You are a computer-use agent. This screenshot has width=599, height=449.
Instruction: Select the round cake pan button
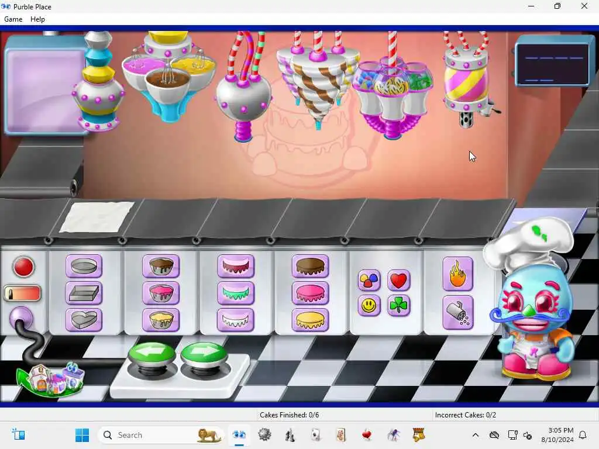click(84, 266)
